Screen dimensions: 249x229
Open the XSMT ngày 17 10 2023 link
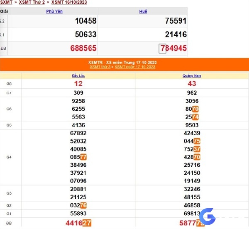(x=135, y=67)
